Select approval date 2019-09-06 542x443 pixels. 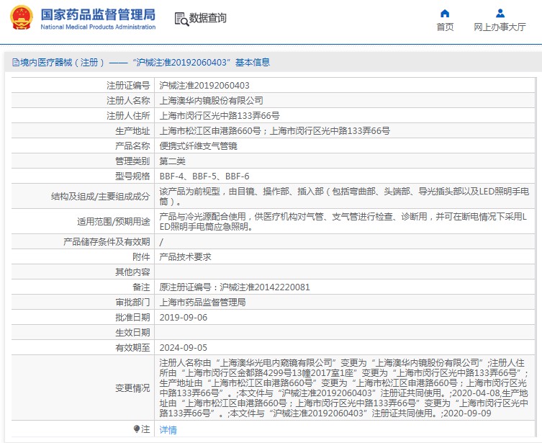[x=184, y=318]
